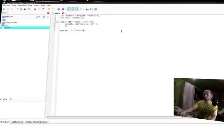This screenshot has width=224, height=126.
Task: Open the grey dropdown after the pane toggles
Action: (82, 9)
